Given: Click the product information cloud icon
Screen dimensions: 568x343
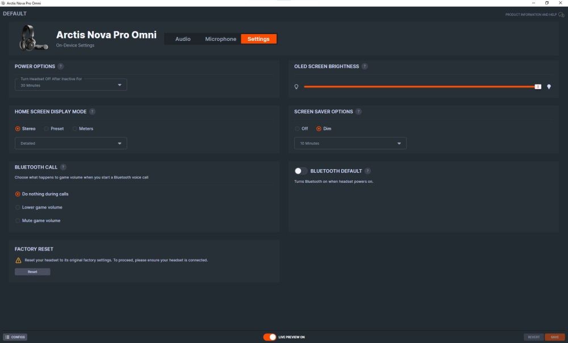Looking at the screenshot, I should 561,15.
